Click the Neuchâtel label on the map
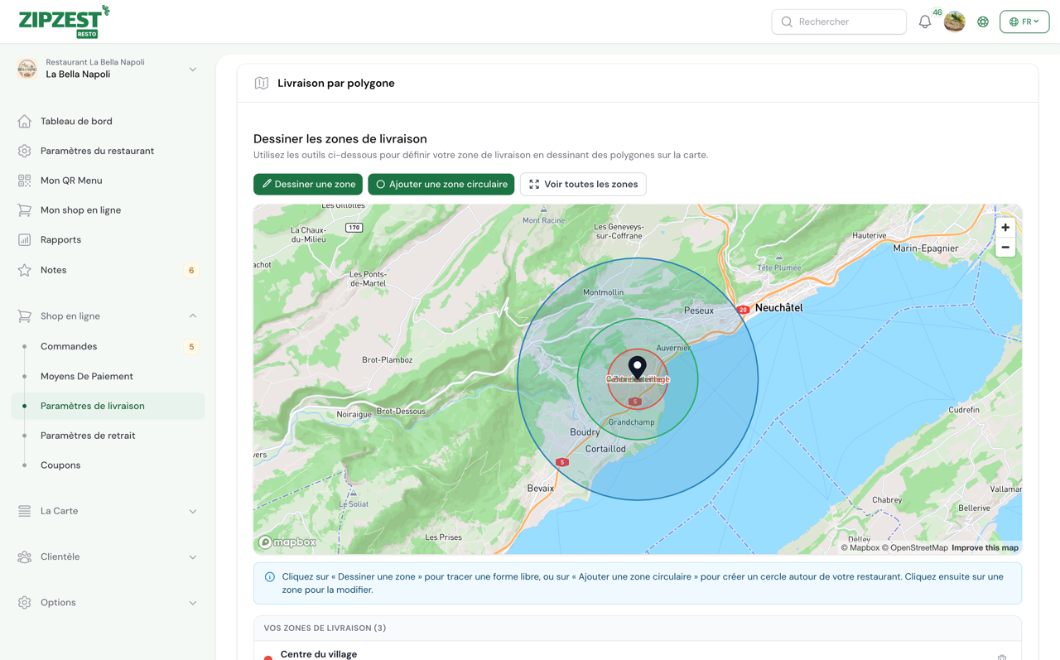This screenshot has width=1060, height=660. pos(778,307)
